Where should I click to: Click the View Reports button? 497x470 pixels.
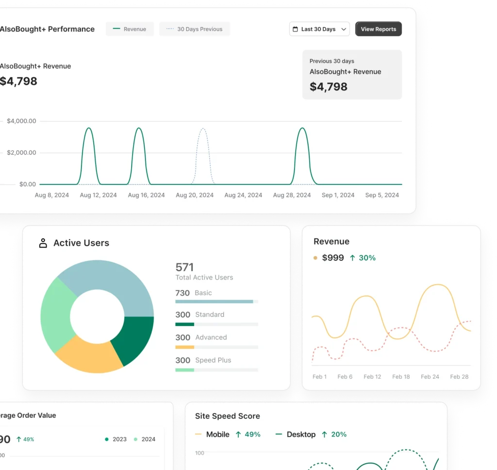click(378, 29)
